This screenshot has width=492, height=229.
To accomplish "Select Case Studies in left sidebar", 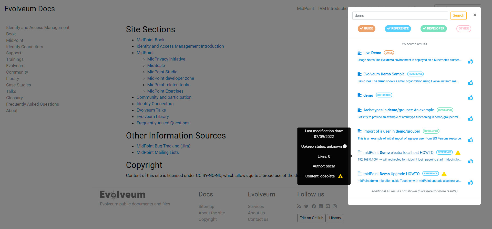I will coord(18,85).
